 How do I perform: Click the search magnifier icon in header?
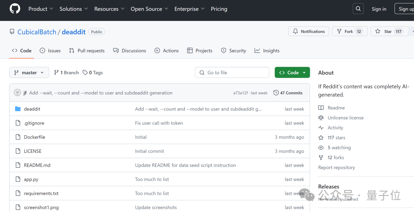coord(358,9)
